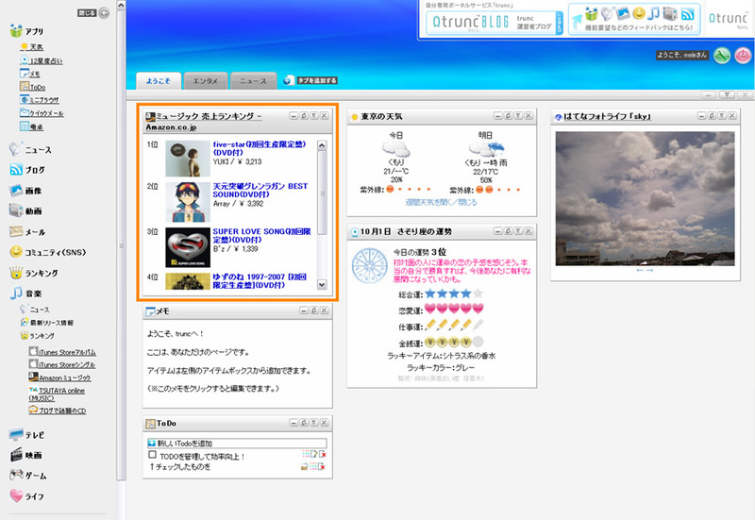Click the music ranking scroll-down arrow

pyautogui.click(x=322, y=285)
